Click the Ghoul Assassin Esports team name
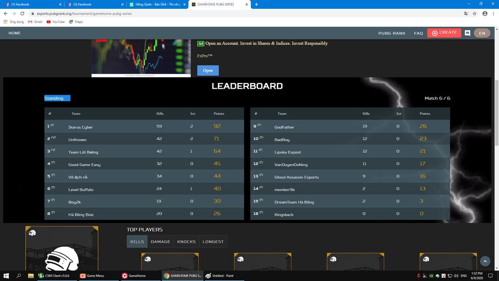Screen dimensions: 499x281 [x=297, y=177]
